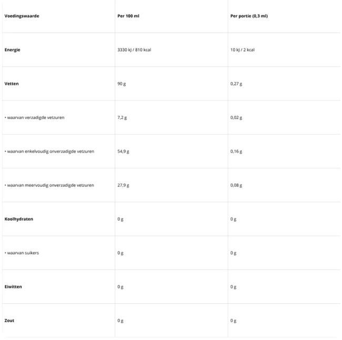
Task: Select the 10 kJ / 2 kcal value
Action: point(243,49)
